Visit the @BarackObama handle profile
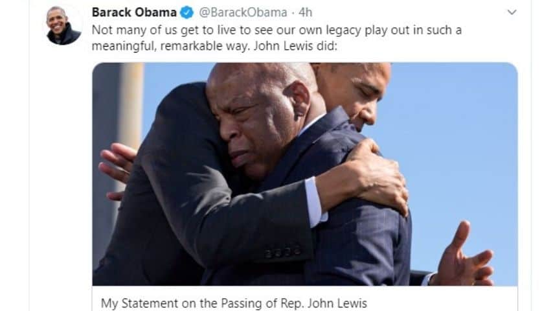Image resolution: width=553 pixels, height=311 pixels. pyautogui.click(x=243, y=12)
